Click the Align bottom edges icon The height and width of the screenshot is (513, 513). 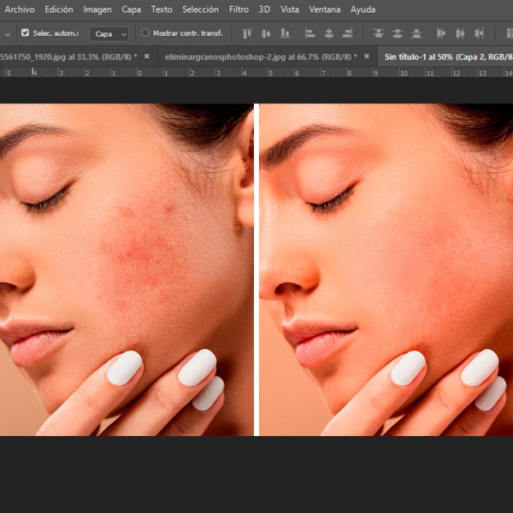(x=285, y=33)
